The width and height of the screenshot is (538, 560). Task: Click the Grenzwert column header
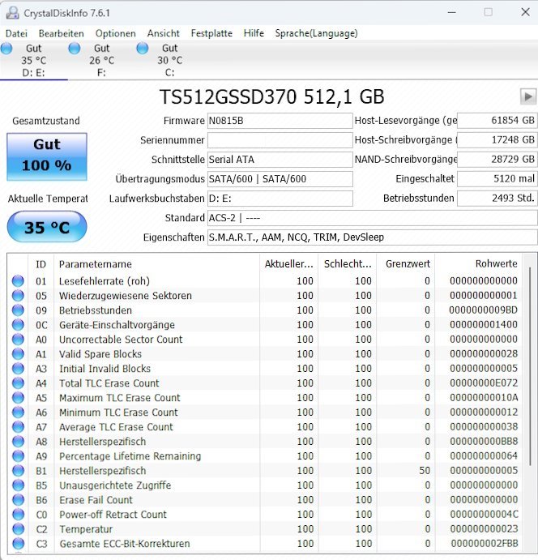point(406,264)
